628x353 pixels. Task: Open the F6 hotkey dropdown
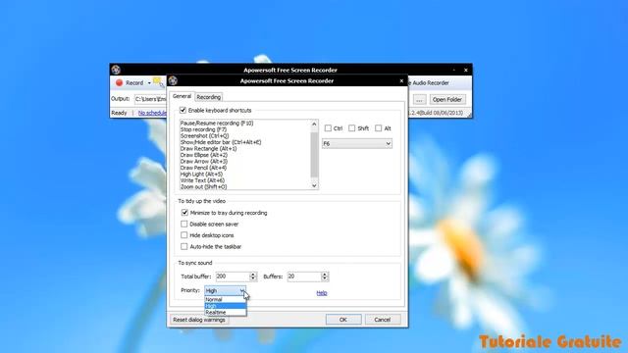(x=357, y=144)
